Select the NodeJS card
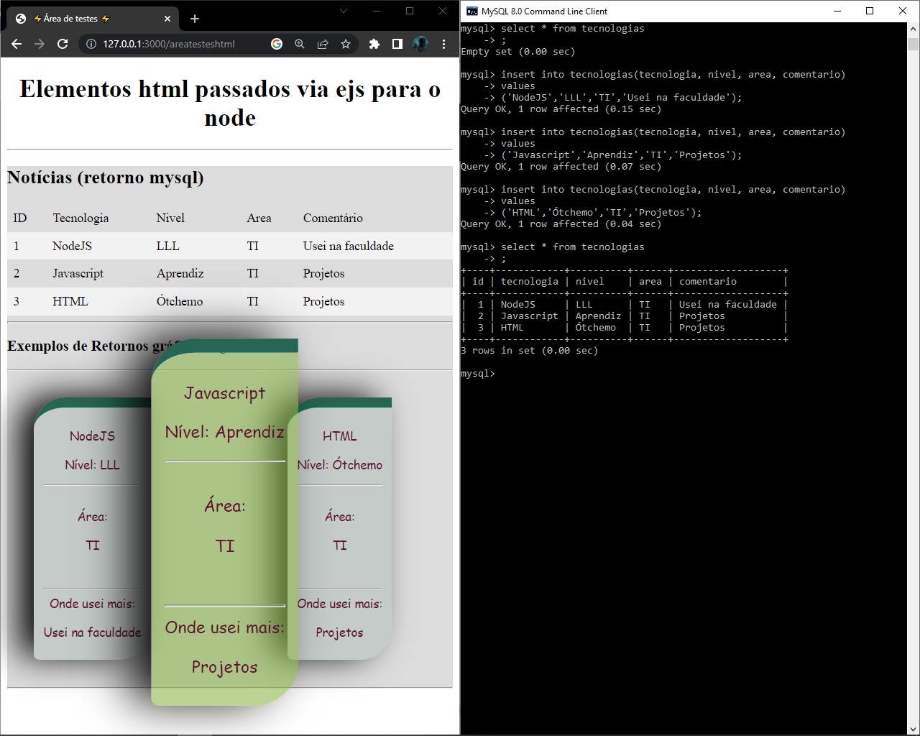This screenshot has width=920, height=736. (92, 529)
